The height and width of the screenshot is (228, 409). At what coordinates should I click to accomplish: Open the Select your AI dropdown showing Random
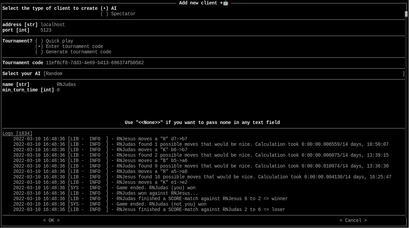[x=224, y=74]
